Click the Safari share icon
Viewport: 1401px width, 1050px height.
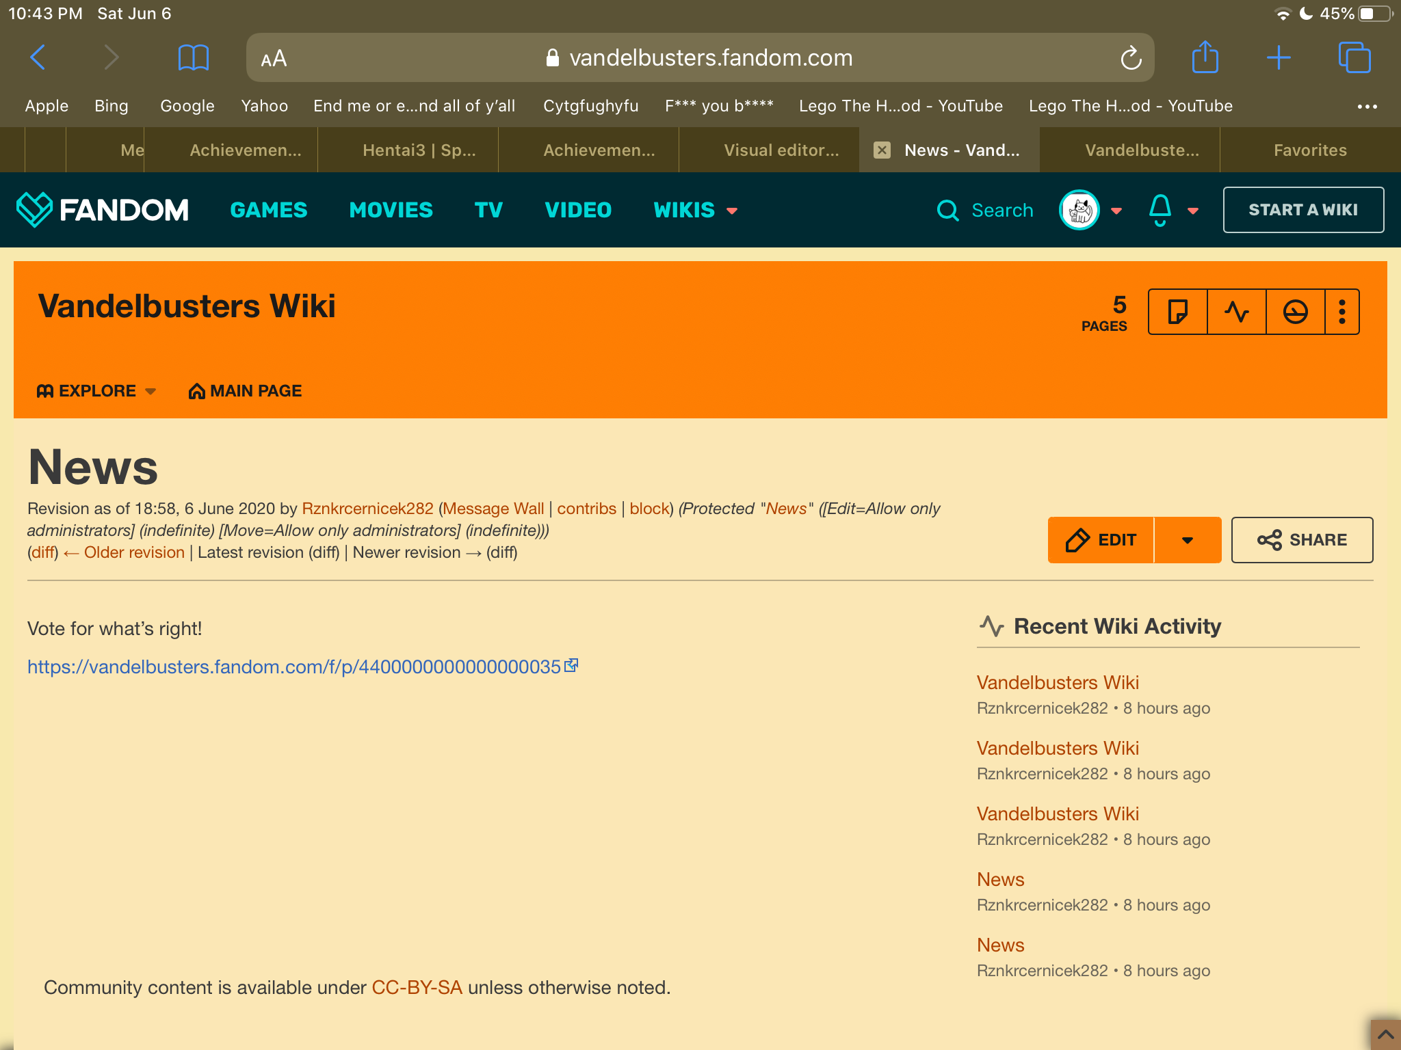pyautogui.click(x=1205, y=57)
